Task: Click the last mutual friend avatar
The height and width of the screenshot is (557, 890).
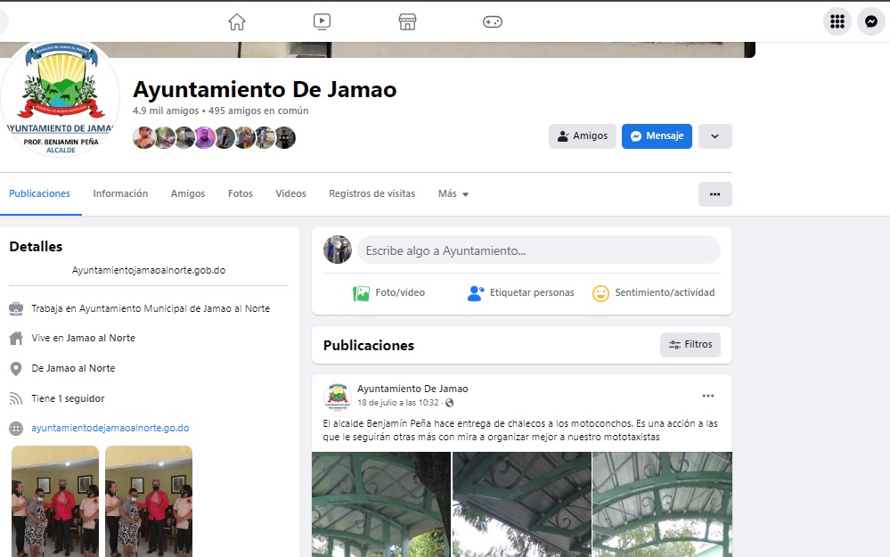Action: (285, 138)
